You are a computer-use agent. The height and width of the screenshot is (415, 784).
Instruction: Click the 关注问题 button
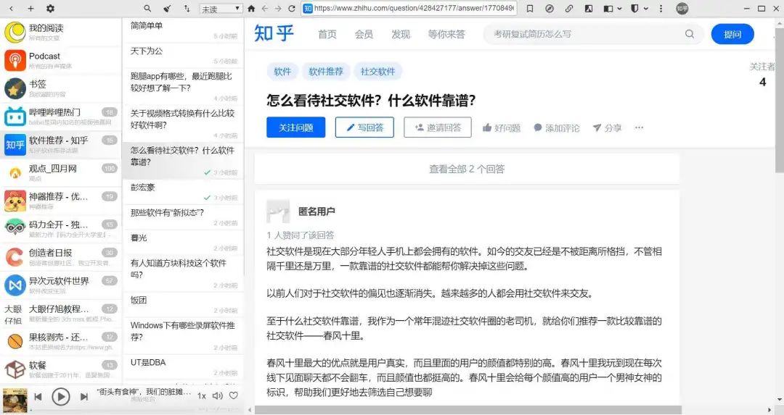(296, 127)
